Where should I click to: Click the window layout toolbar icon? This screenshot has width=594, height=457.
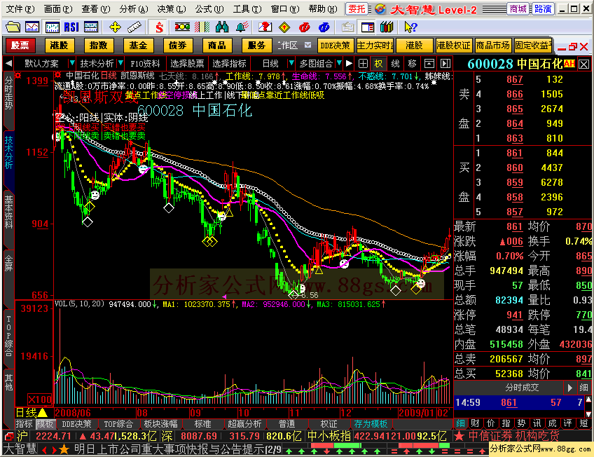click(368, 27)
